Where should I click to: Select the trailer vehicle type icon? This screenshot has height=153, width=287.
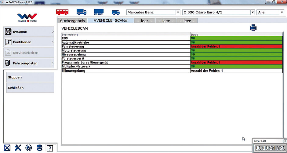[99, 12]
